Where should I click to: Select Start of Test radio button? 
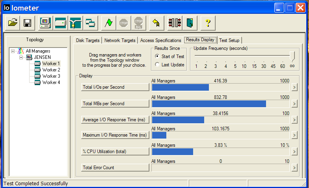coord(157,57)
